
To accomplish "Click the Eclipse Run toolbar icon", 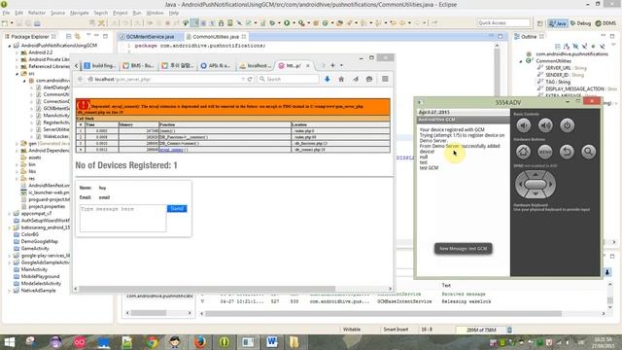I will pos(287,23).
